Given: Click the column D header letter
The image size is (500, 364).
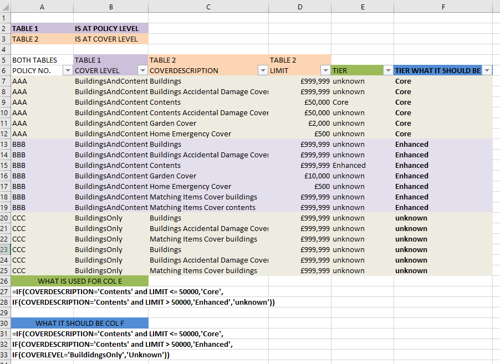Looking at the screenshot, I should coord(300,7).
